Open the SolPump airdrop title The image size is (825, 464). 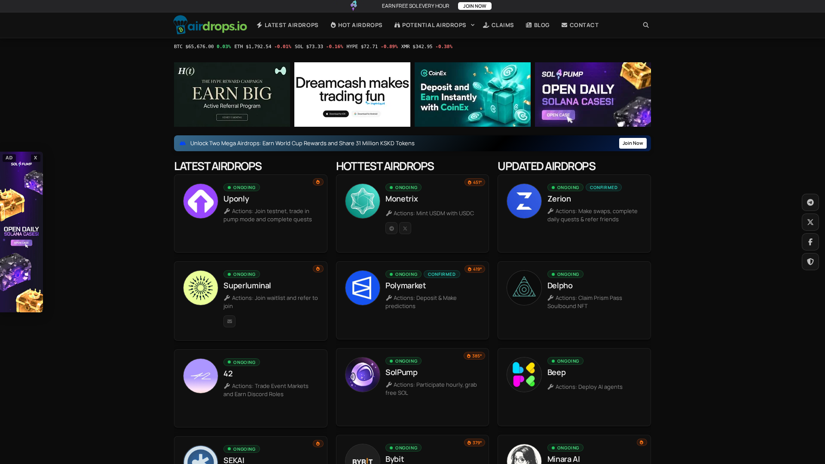pyautogui.click(x=401, y=372)
